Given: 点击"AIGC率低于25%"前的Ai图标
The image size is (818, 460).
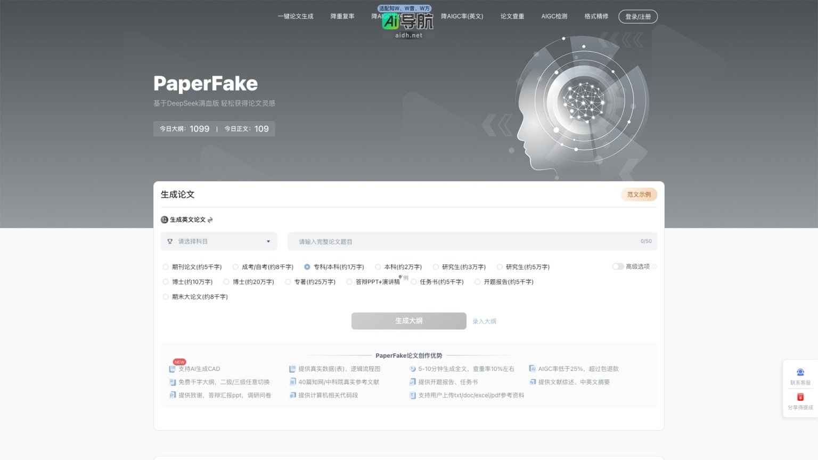Looking at the screenshot, I should click(532, 368).
